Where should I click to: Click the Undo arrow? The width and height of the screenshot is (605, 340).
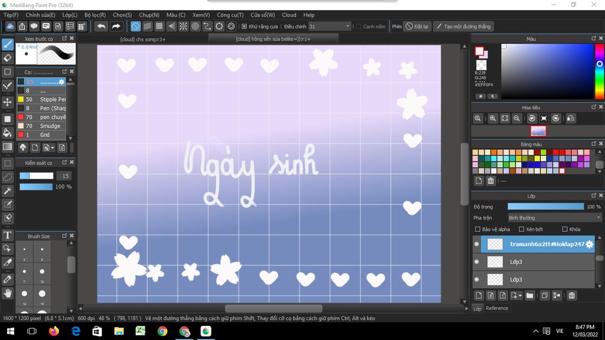point(101,26)
